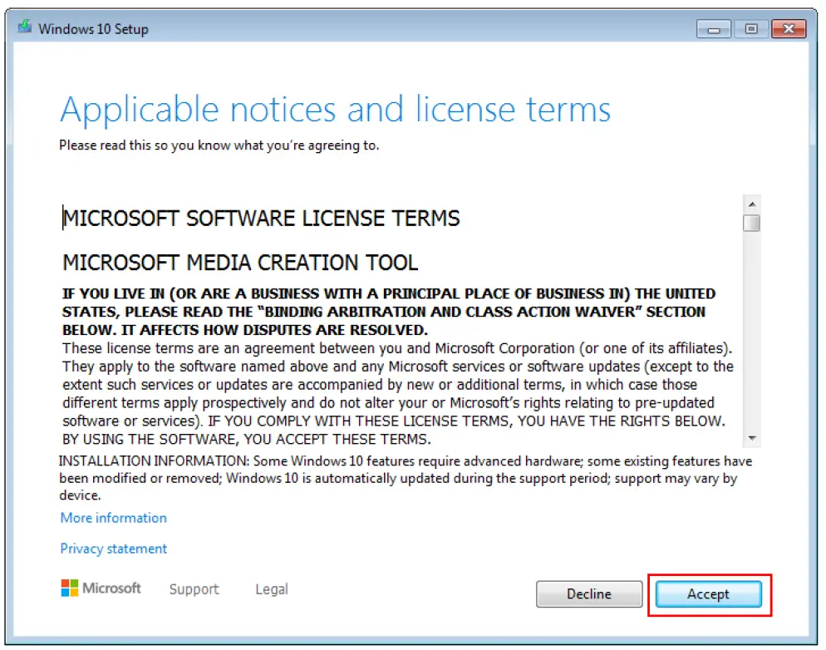The height and width of the screenshot is (650, 826).
Task: Click the minimize window icon
Action: (x=713, y=28)
